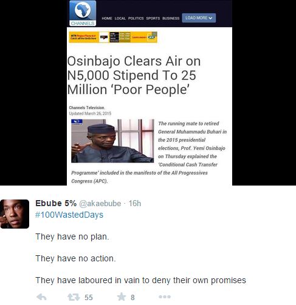The image size is (296, 305).
Task: Open the HOME menu item
Action: pos(107,18)
